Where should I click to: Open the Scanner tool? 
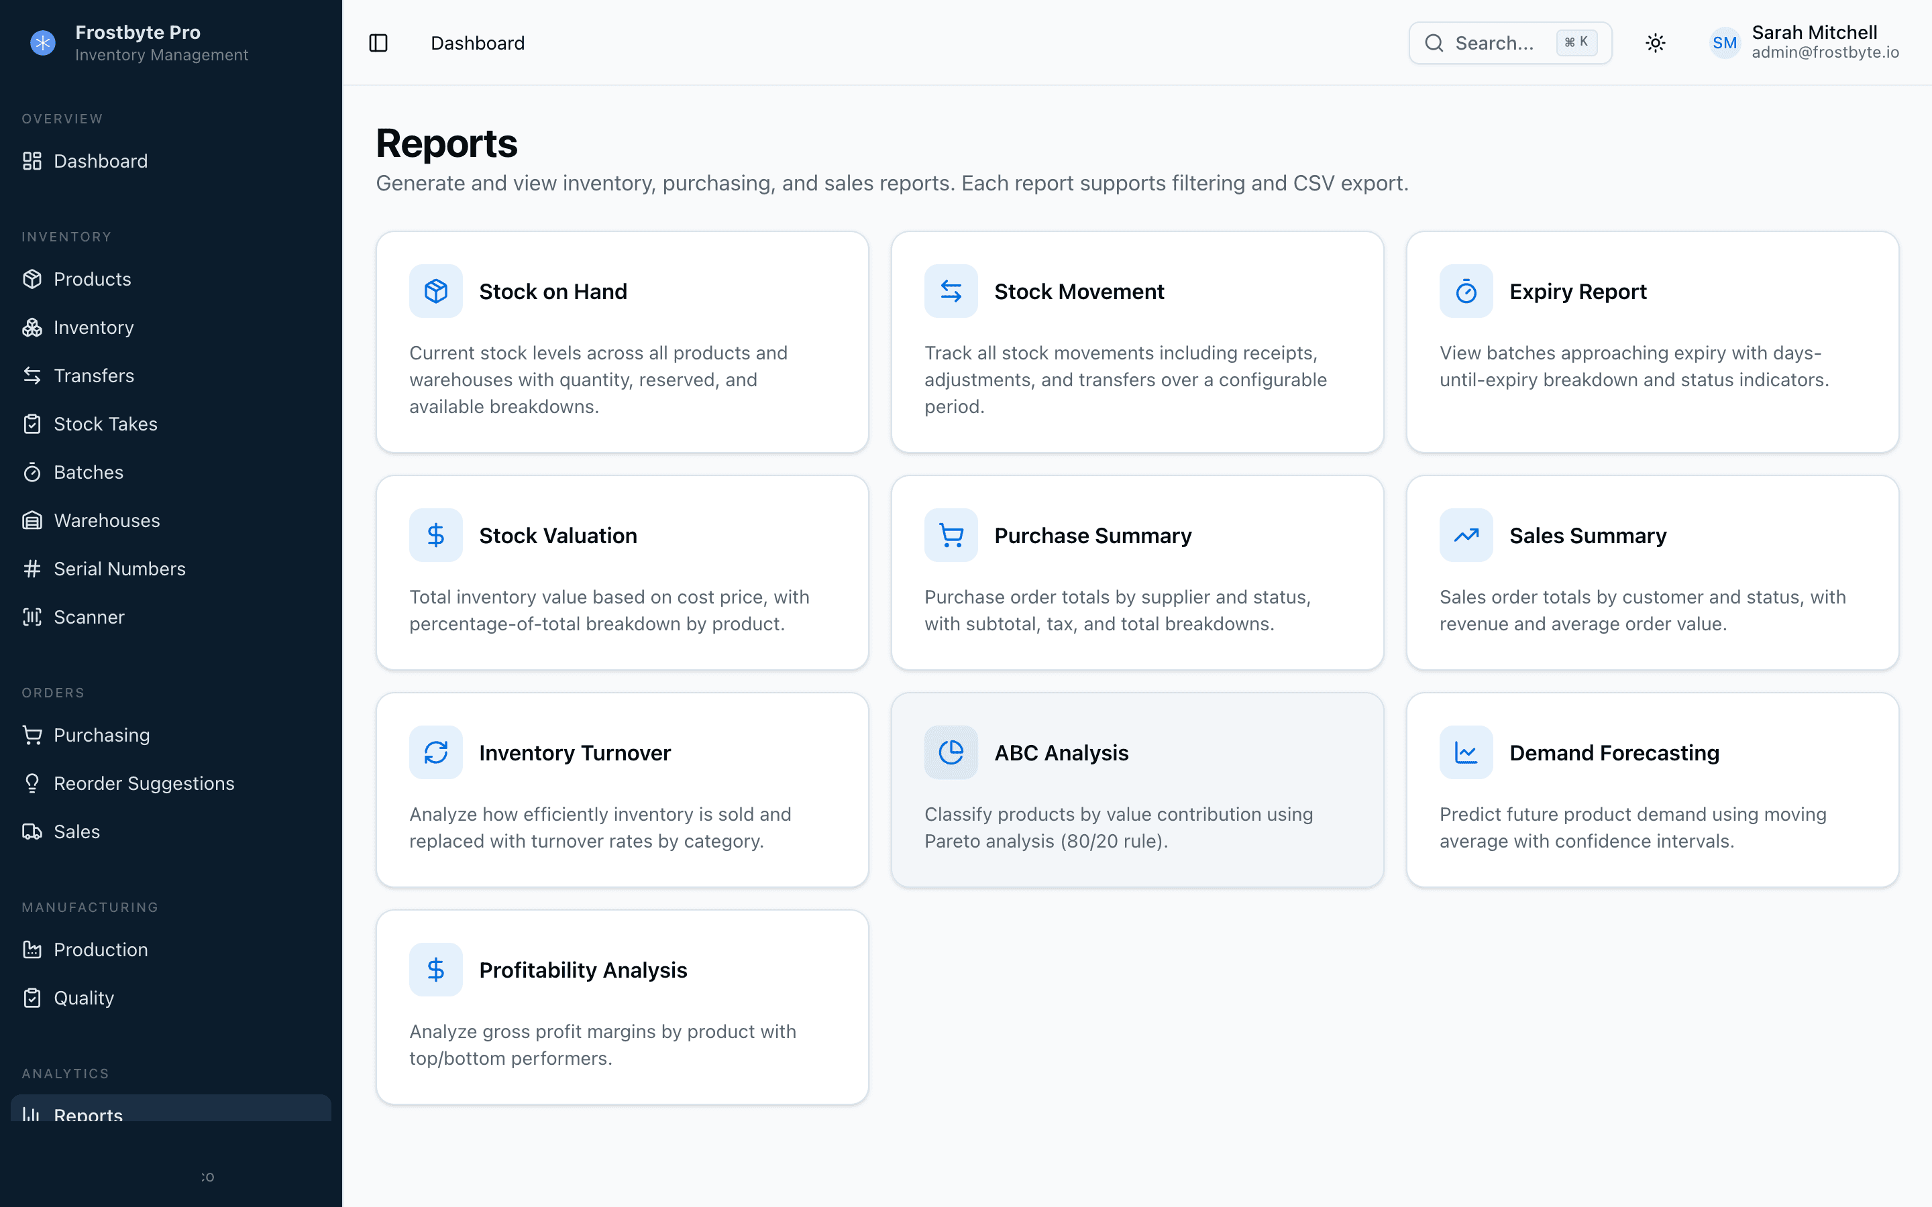point(88,616)
